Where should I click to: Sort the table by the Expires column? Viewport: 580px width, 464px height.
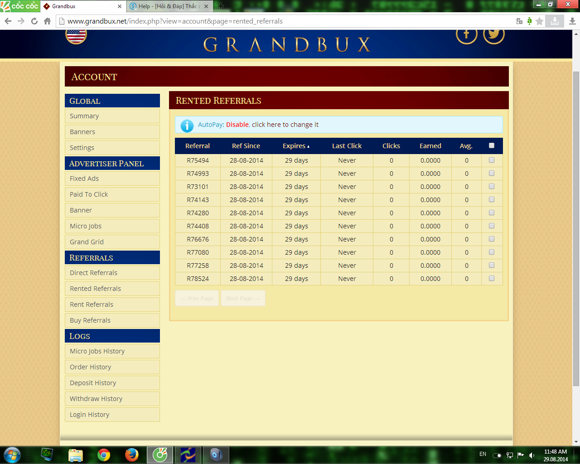pos(296,146)
